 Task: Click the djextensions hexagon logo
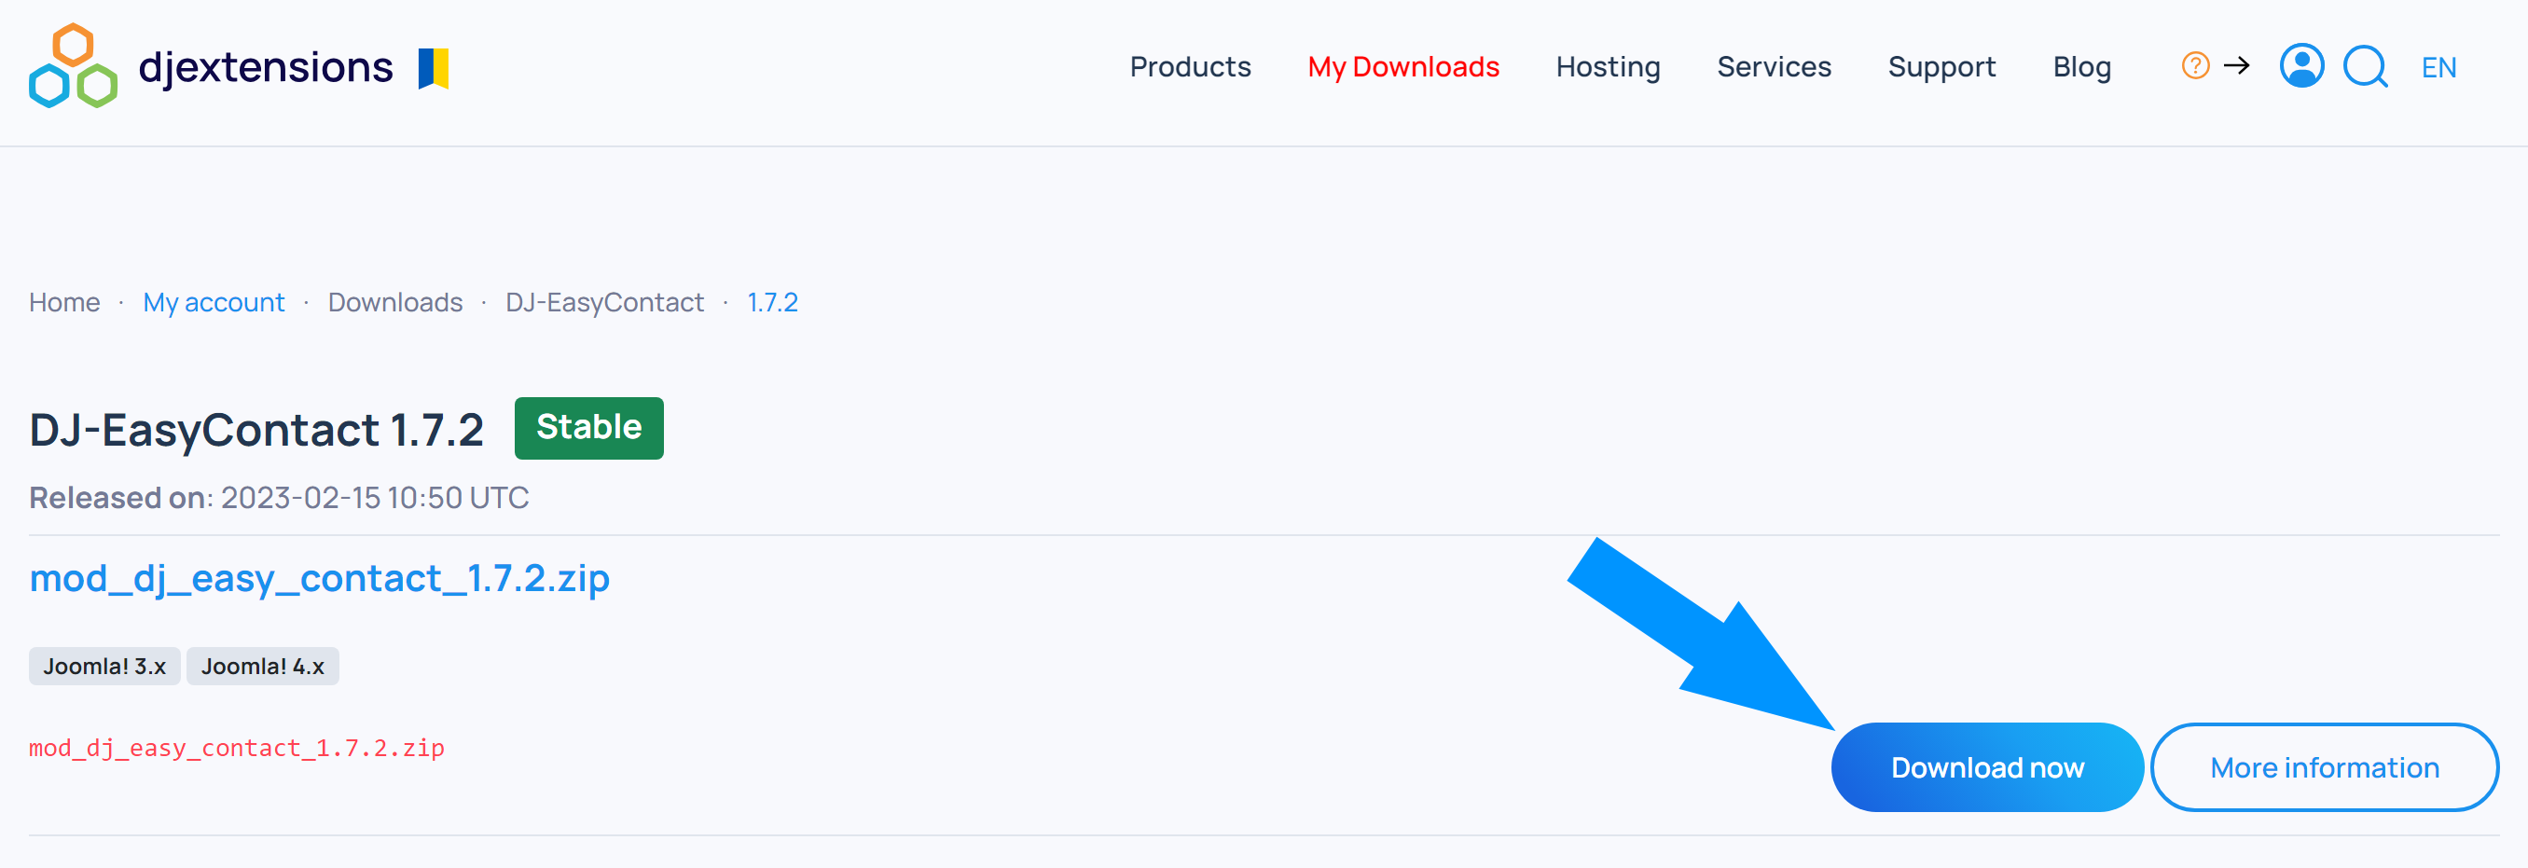pyautogui.click(x=74, y=65)
